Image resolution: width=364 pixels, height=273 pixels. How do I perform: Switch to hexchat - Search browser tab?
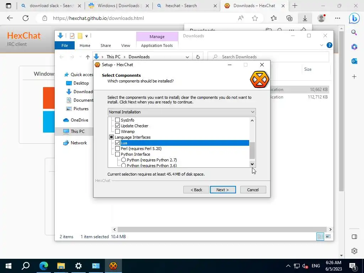(x=181, y=6)
